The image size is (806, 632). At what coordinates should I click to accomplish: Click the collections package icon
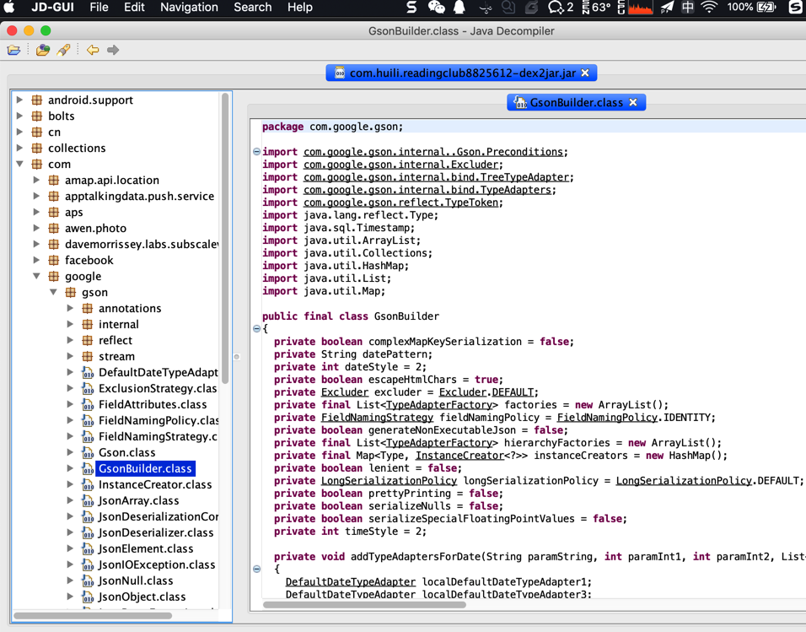pos(36,149)
